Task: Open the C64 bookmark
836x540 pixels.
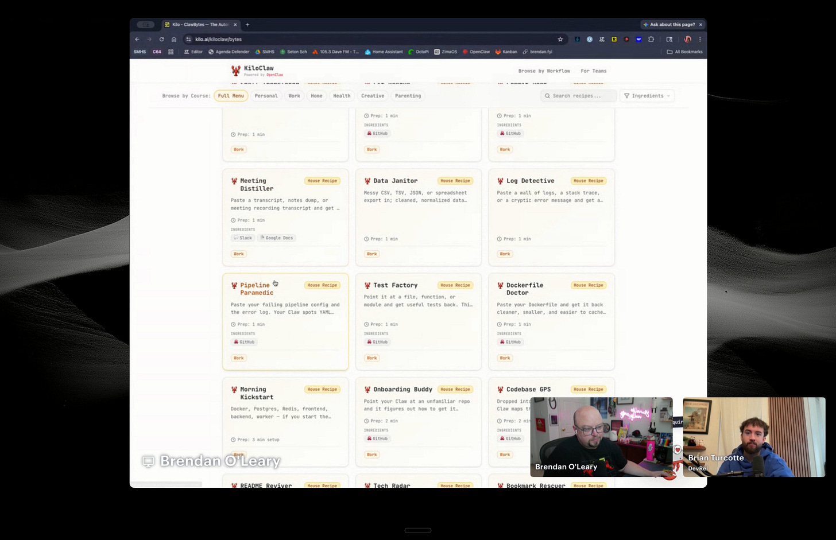Action: (x=157, y=52)
